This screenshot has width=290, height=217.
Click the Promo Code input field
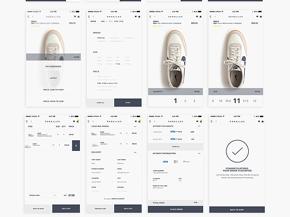click(x=42, y=195)
